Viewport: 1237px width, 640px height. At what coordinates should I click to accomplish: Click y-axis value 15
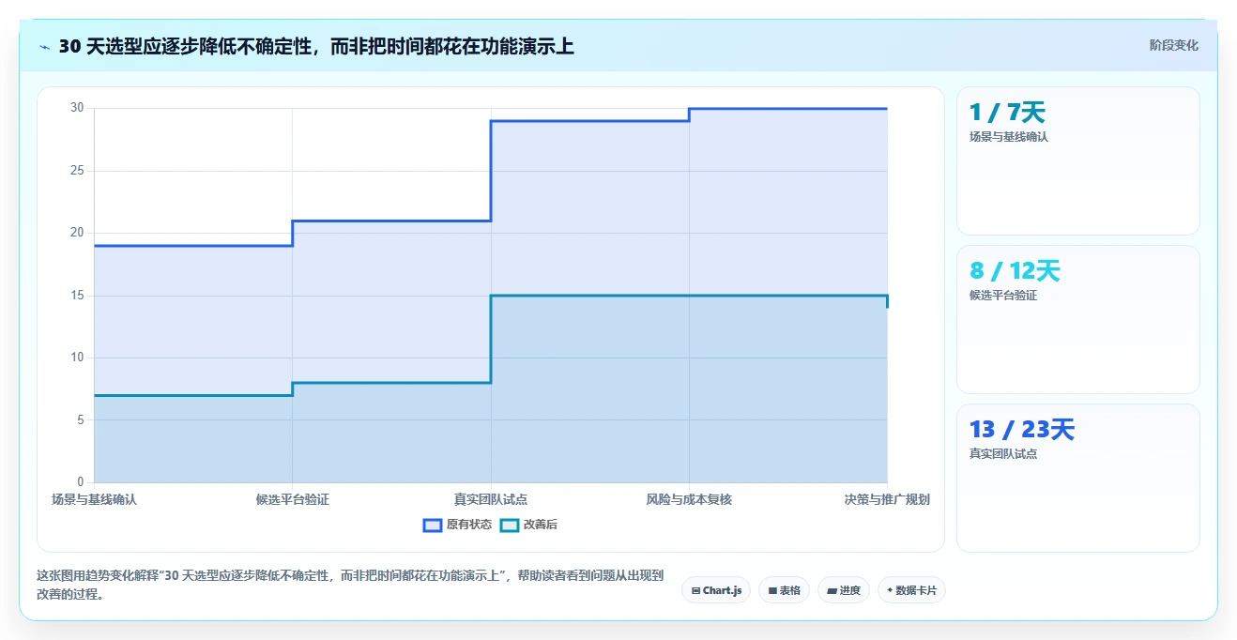[x=77, y=296]
